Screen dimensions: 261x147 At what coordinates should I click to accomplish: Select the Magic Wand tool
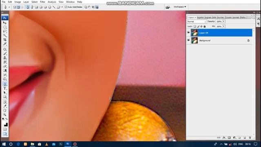(5, 36)
